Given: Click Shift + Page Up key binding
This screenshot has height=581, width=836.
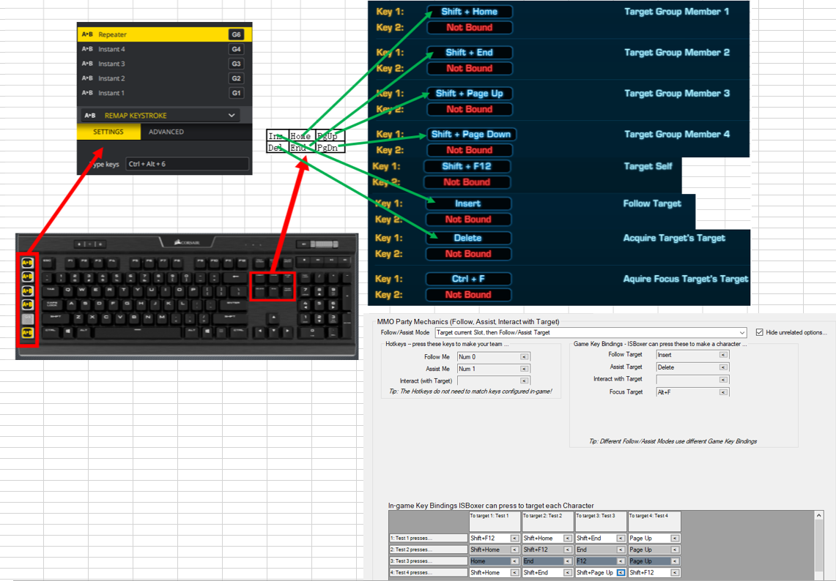Looking at the screenshot, I should (470, 94).
